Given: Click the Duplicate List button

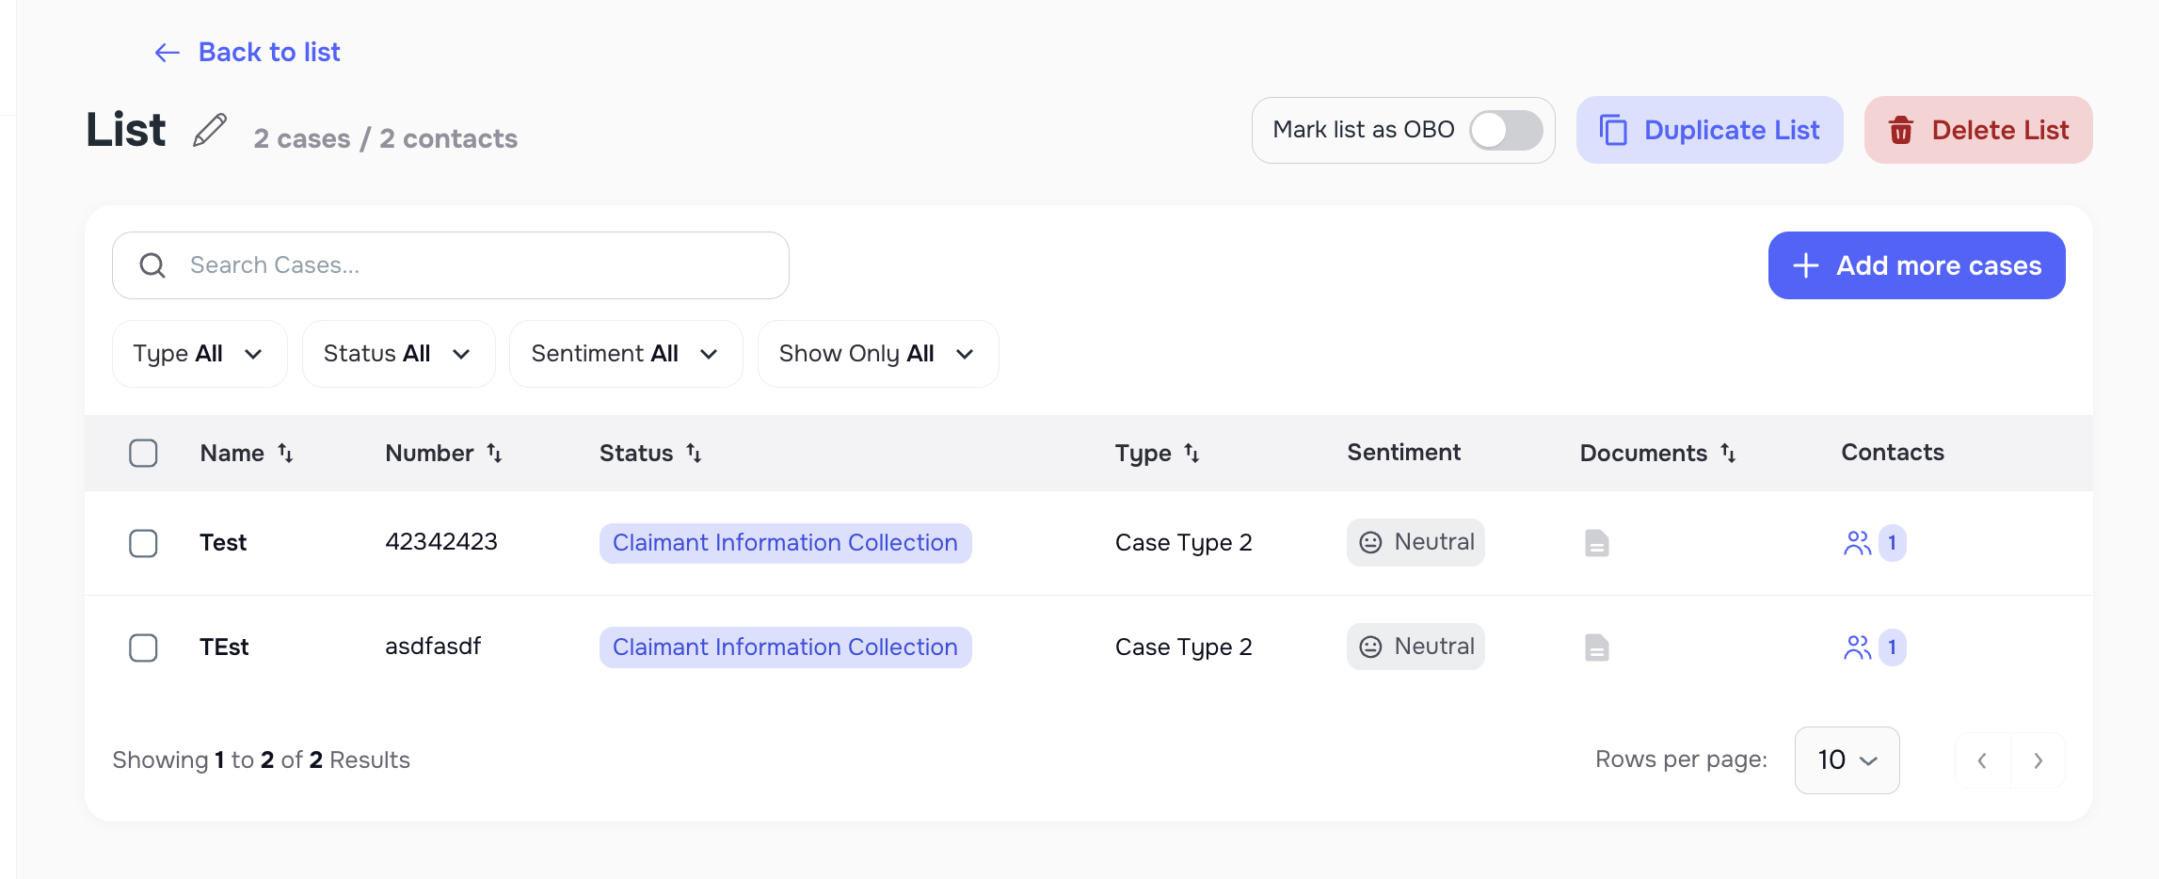Looking at the screenshot, I should [1710, 130].
